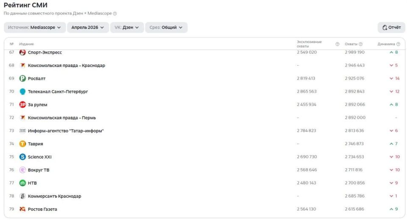Click reach value 2 892 000
Screen dimensions: 407x220
pos(355,117)
